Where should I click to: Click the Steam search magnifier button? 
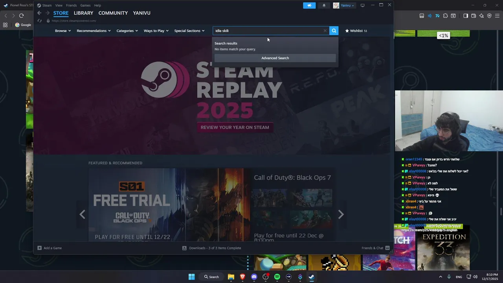click(x=334, y=31)
